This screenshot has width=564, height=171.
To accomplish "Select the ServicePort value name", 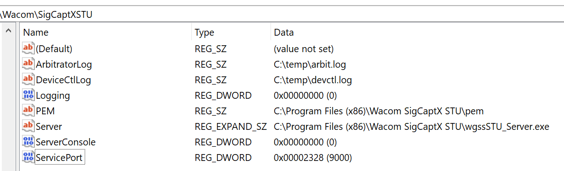I will pos(60,158).
